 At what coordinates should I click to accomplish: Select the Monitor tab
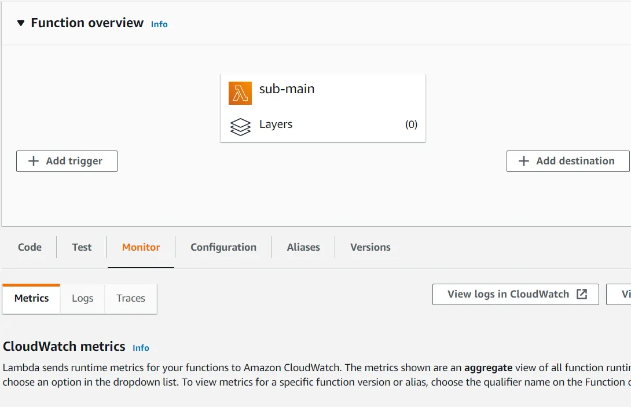141,247
